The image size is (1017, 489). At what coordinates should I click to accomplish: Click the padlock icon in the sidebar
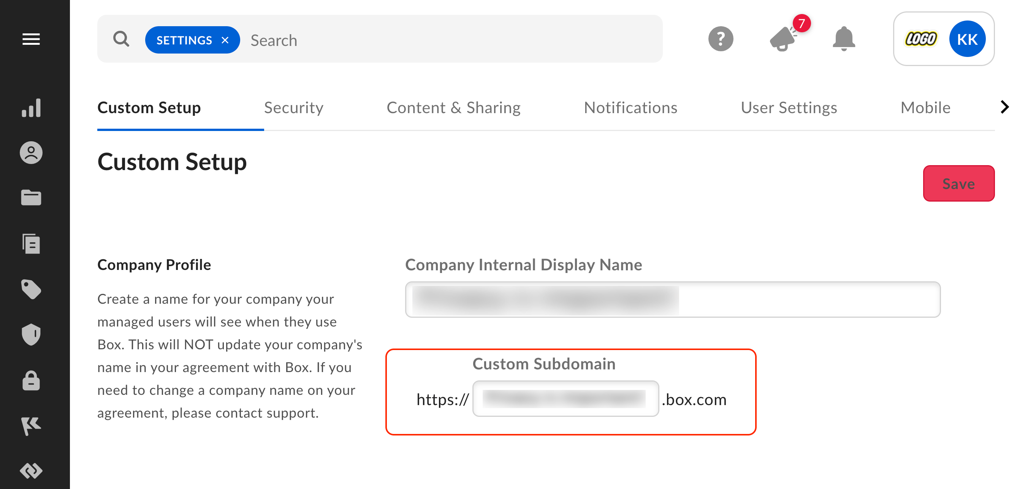[x=31, y=380]
